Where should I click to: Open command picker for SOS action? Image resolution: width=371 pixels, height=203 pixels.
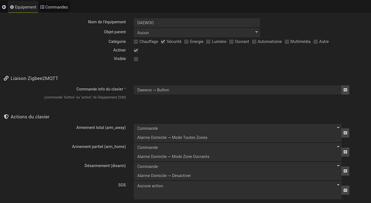pos(345,190)
